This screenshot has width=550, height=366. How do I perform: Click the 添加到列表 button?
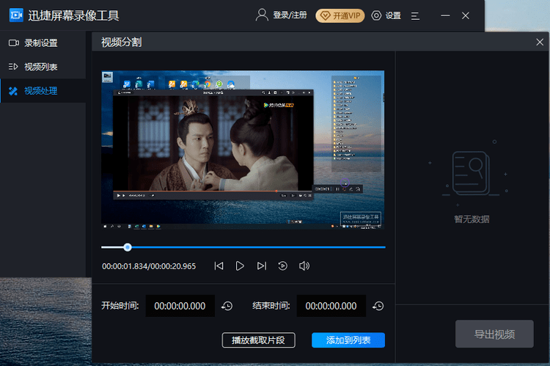click(x=348, y=340)
